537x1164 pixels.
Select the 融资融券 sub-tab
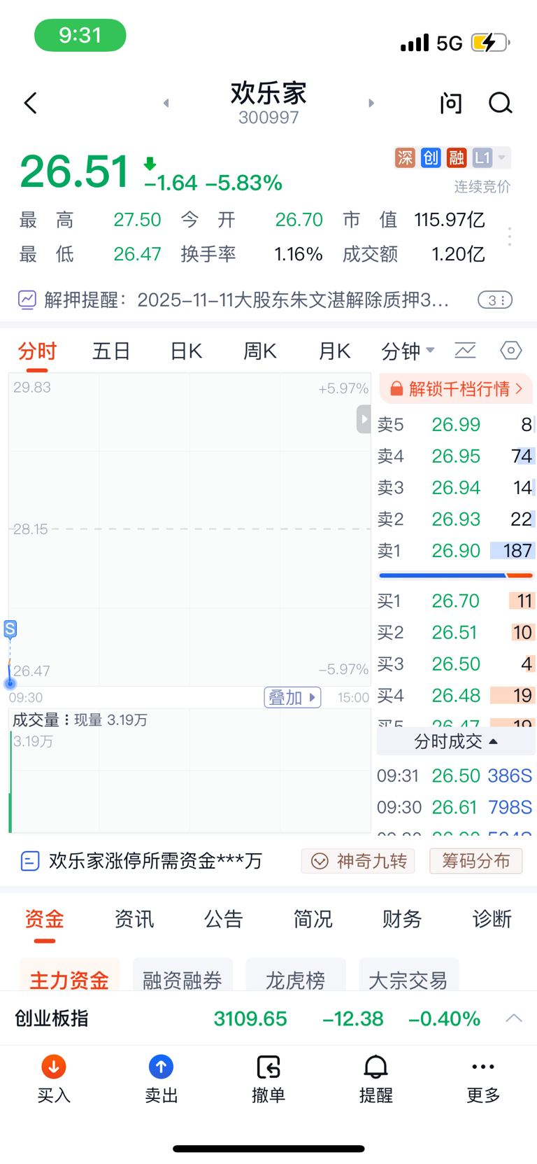click(x=182, y=975)
